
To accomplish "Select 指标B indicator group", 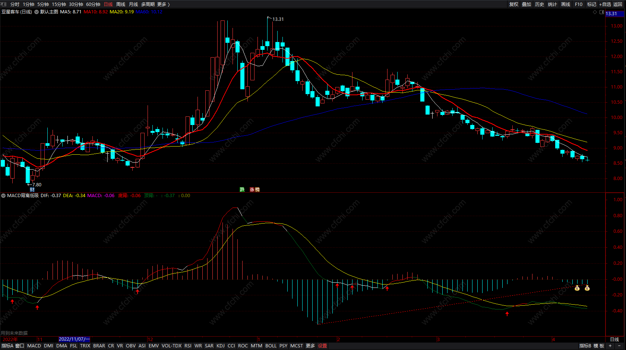I will [x=585, y=346].
